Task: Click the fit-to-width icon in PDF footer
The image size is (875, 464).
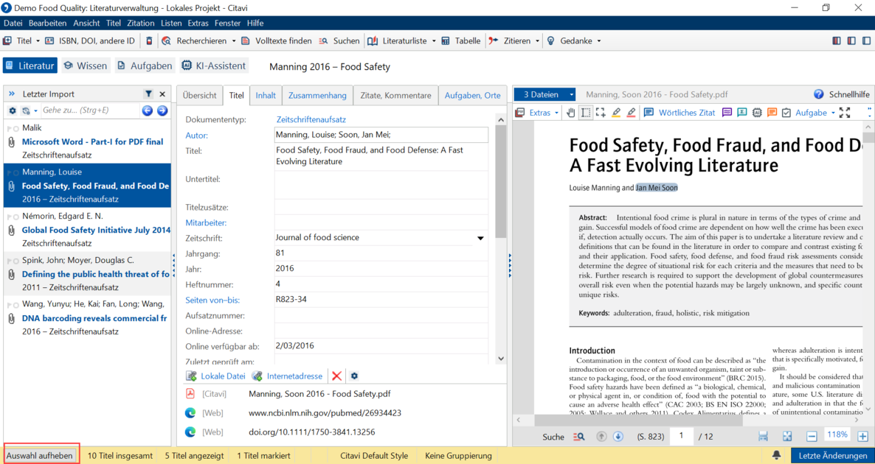Action: 764,437
